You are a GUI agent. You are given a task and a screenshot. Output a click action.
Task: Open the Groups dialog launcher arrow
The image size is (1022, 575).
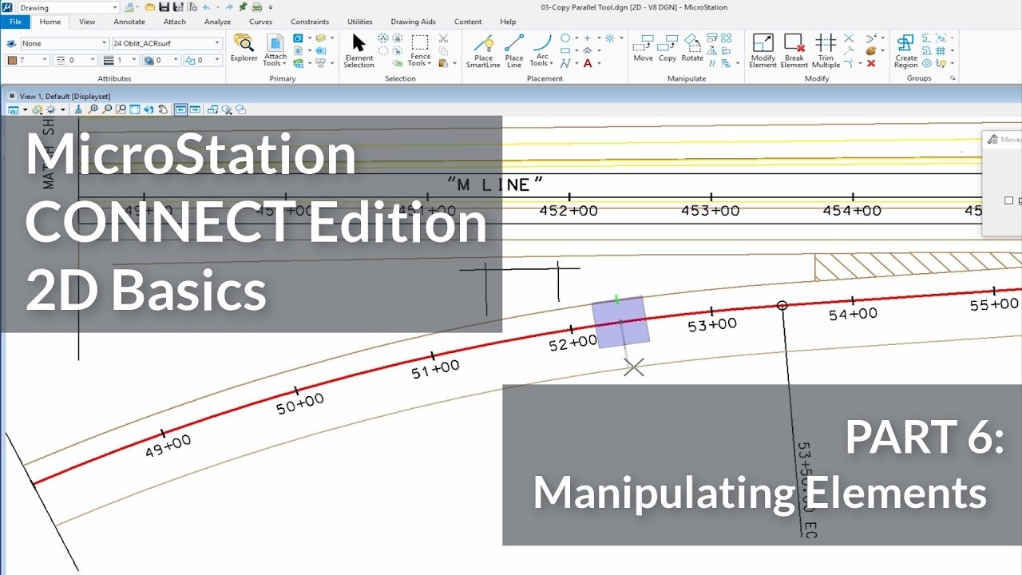(x=953, y=78)
